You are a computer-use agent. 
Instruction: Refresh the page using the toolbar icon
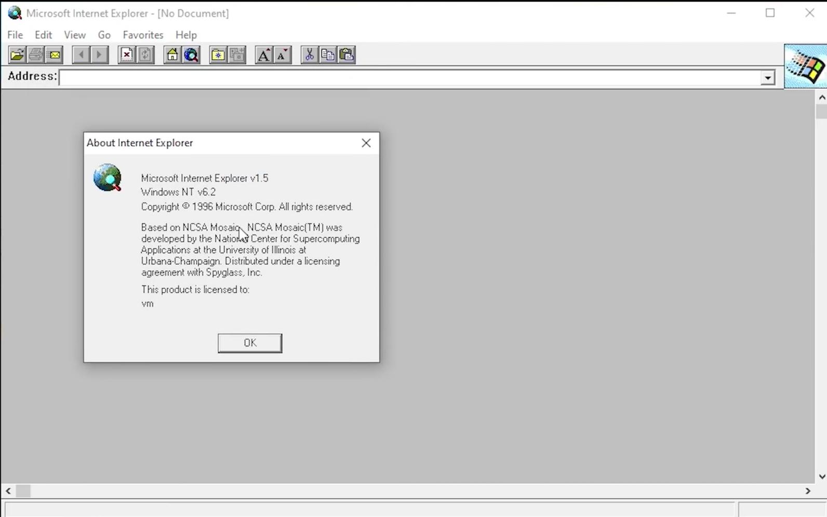pos(145,55)
